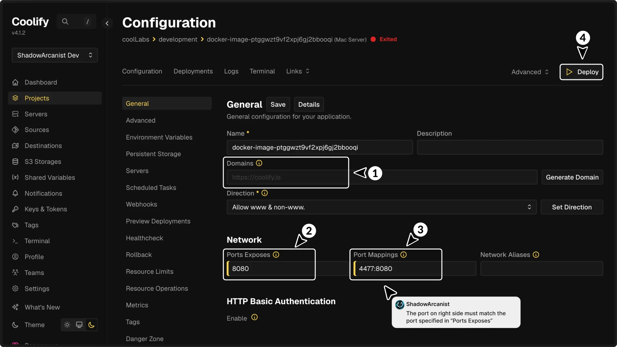Show info for Ports Exposes

pos(276,255)
